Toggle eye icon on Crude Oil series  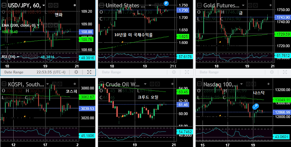[152, 84]
